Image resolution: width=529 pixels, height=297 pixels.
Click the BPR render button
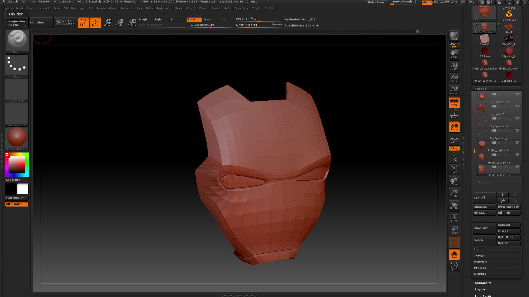point(454,36)
